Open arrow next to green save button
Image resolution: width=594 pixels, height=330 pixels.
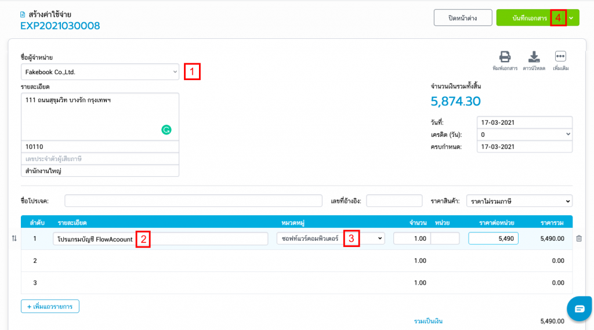click(x=572, y=18)
